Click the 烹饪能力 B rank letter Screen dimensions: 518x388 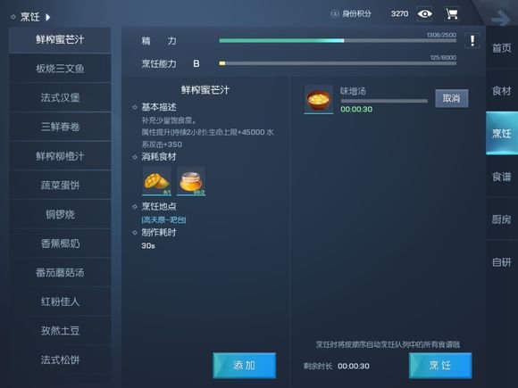196,63
